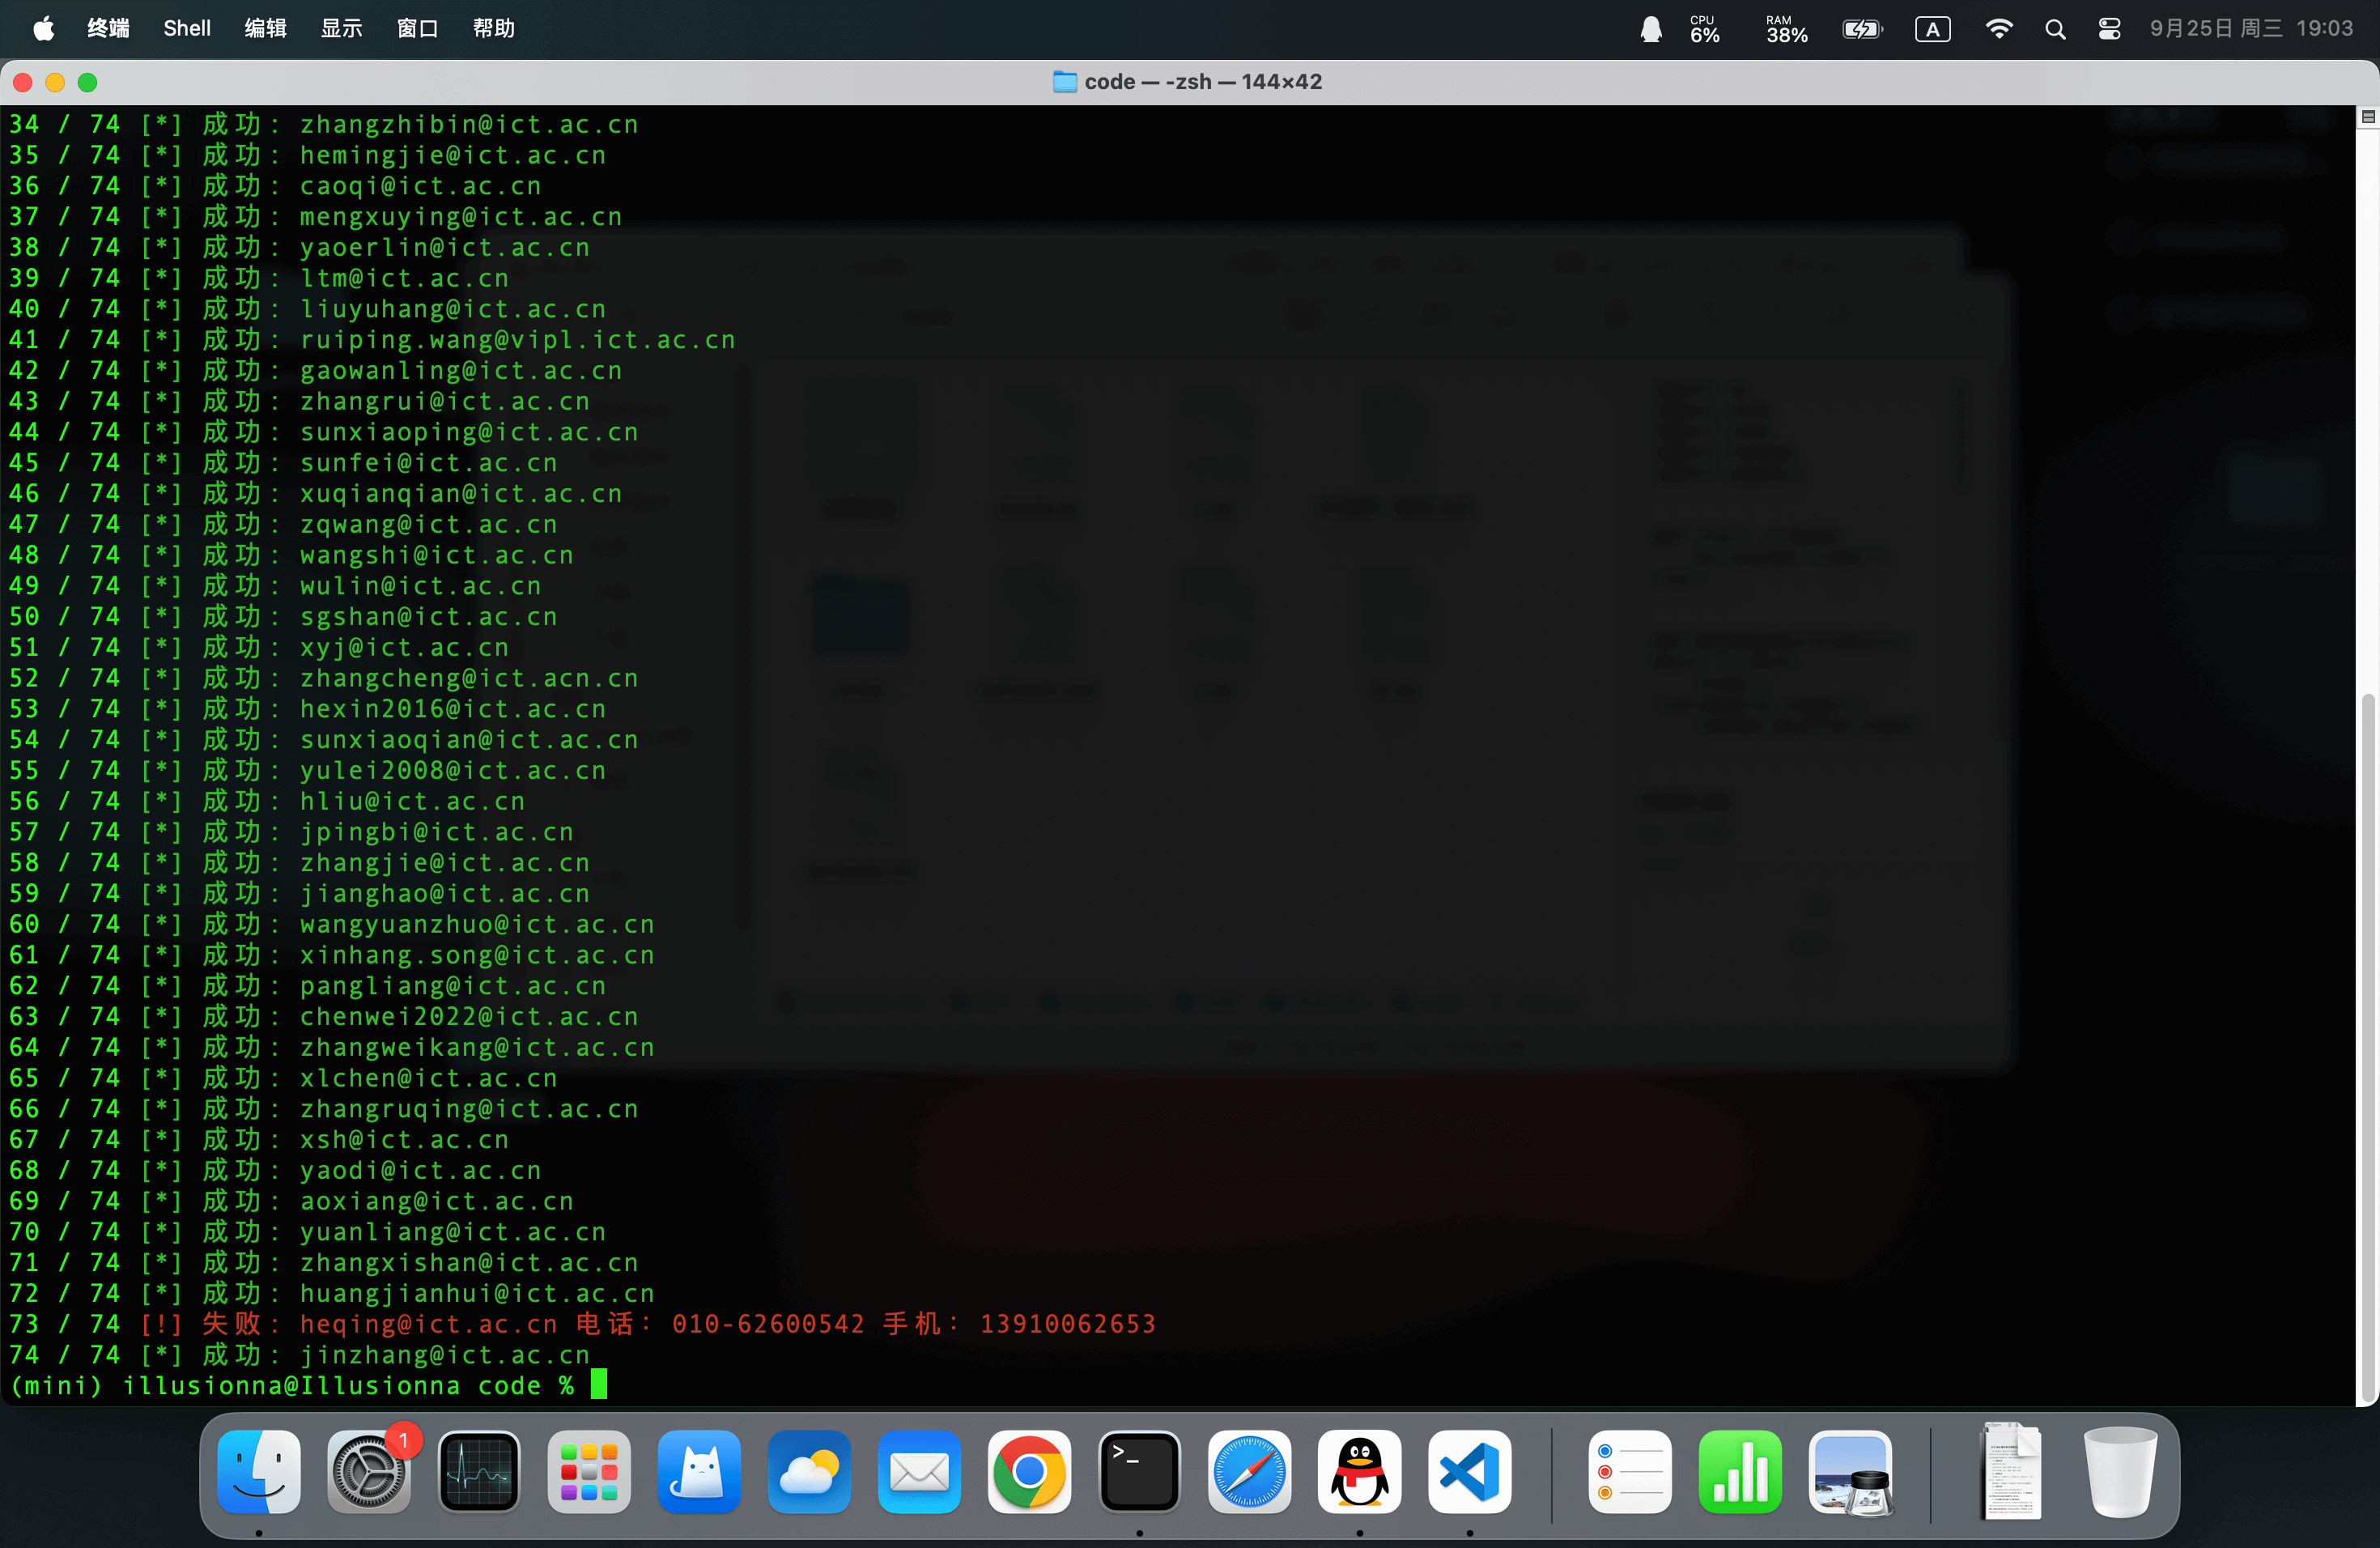Open Numbers from the Dock
2380x1548 pixels.
1740,1472
